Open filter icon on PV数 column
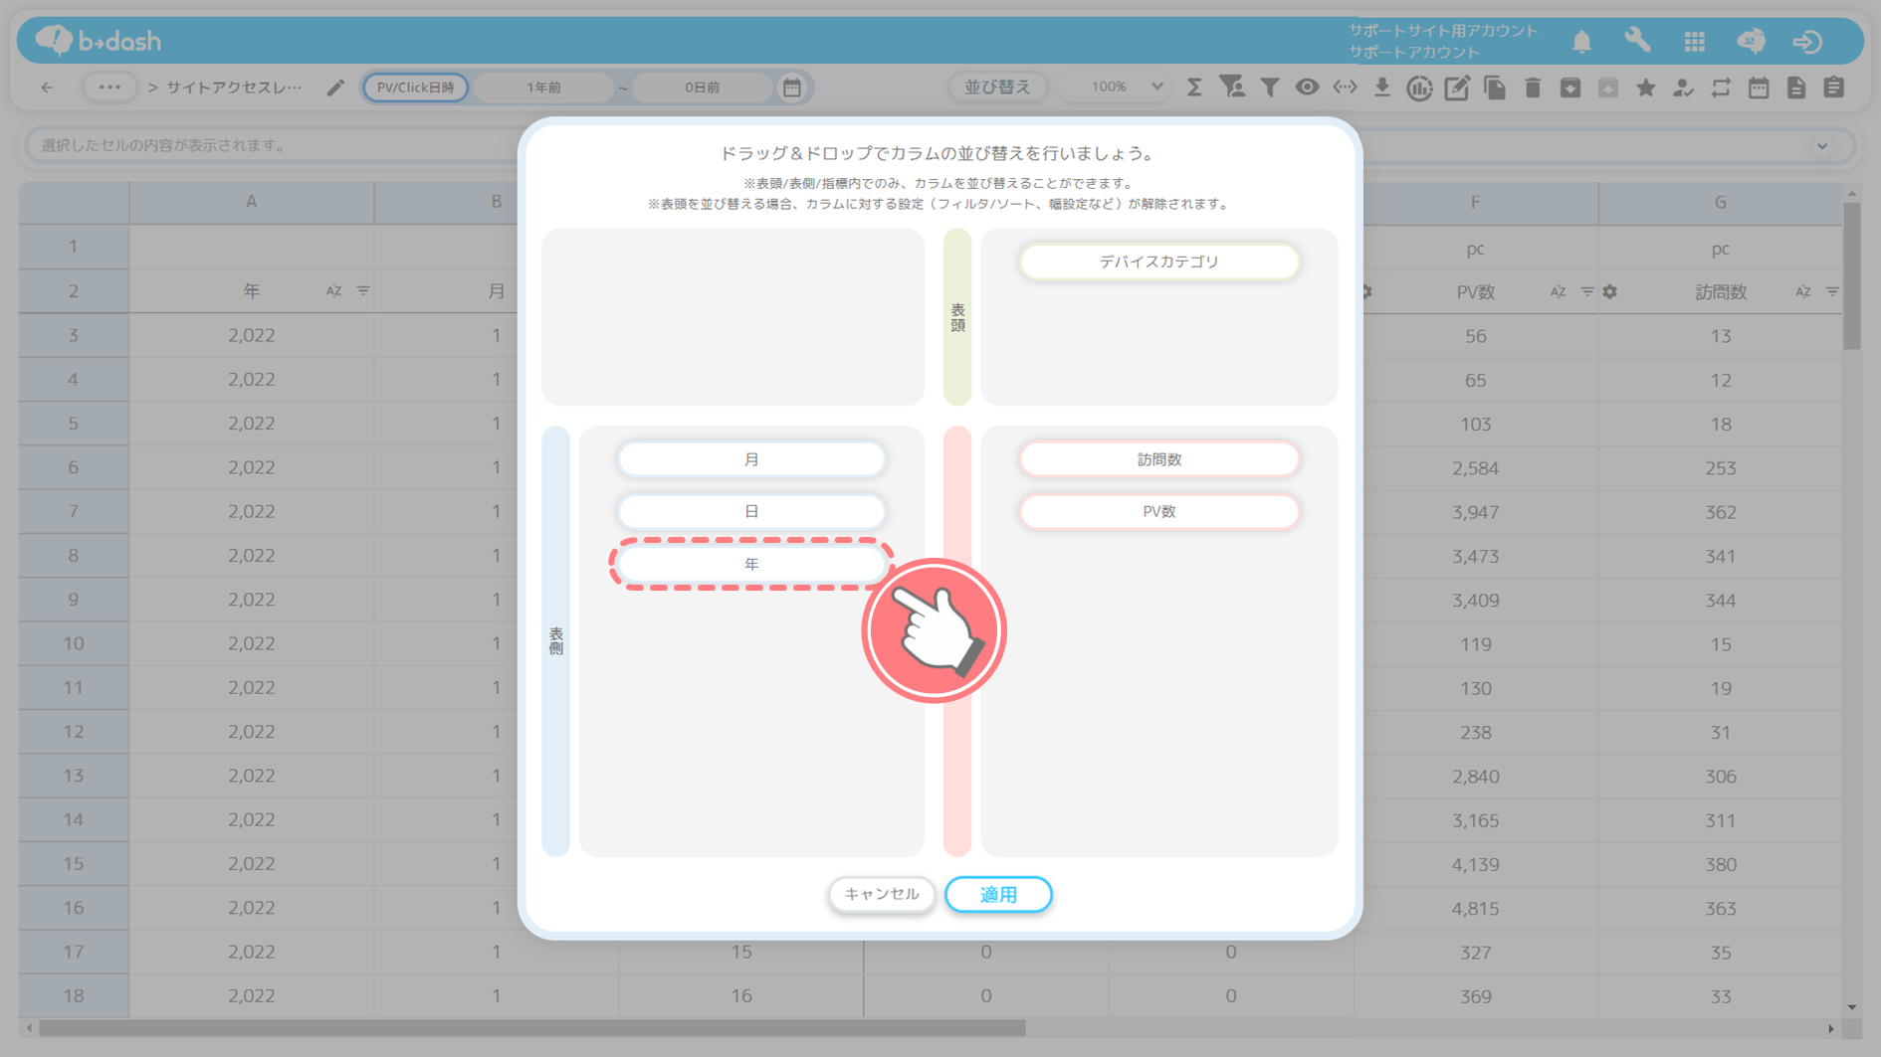 point(1587,291)
